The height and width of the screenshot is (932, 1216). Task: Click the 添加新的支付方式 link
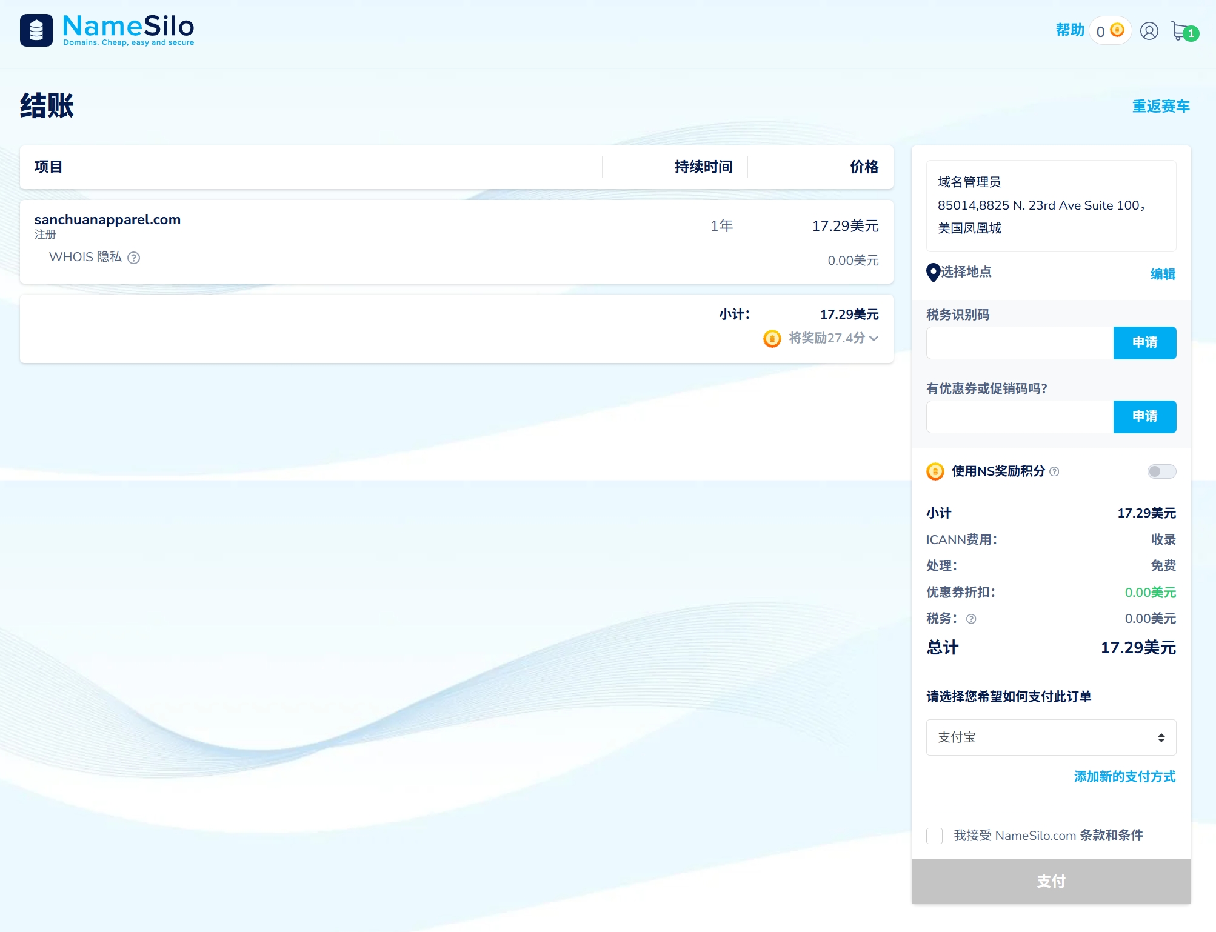[x=1124, y=777]
